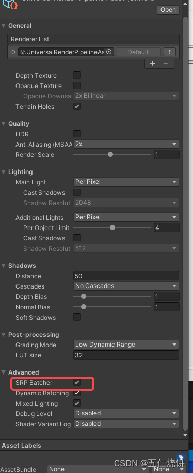Click the Depth Bias slider handle
This screenshot has height=473, width=193.
[84, 296]
